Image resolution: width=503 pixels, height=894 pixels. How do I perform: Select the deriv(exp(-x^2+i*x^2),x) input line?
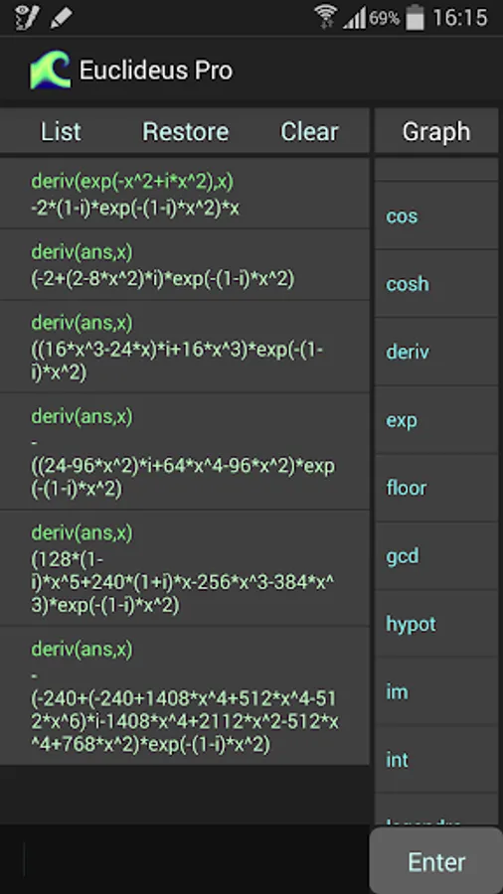132,182
